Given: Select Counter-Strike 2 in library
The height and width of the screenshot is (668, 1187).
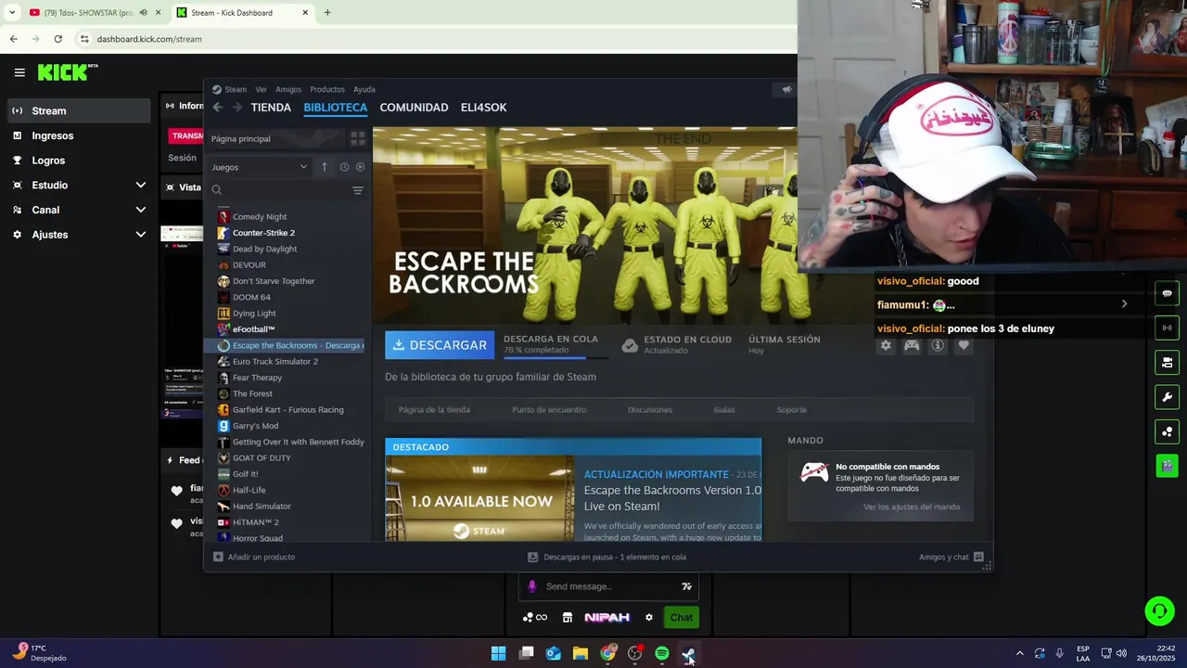Looking at the screenshot, I should coord(263,233).
